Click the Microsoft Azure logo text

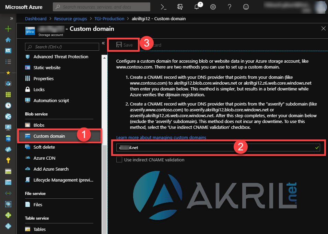click(x=24, y=7)
